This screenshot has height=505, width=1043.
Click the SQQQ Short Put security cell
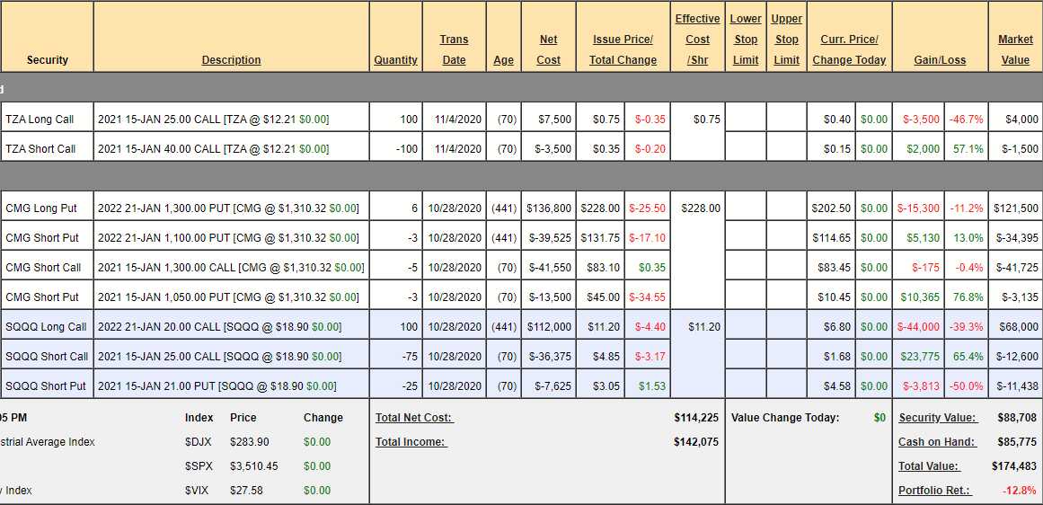pyautogui.click(x=46, y=386)
